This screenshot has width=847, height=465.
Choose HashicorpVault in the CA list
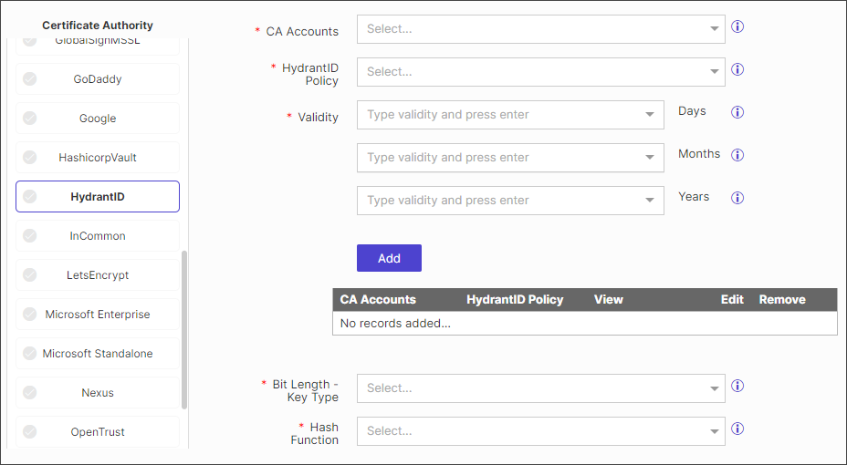click(x=98, y=158)
